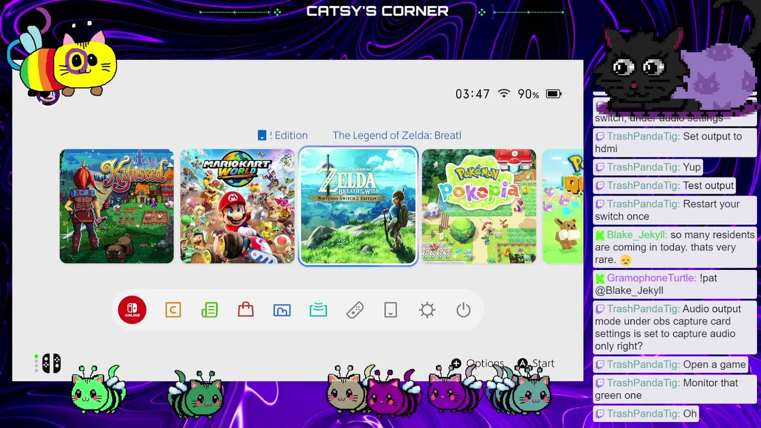Click the A Start button prompt
The height and width of the screenshot is (428, 761).
pos(536,364)
